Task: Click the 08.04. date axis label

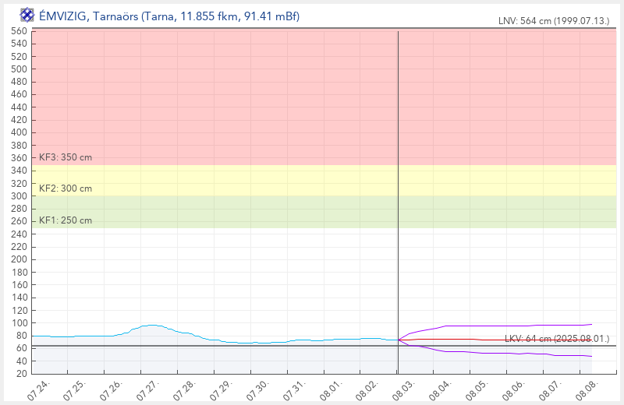Action: coord(441,390)
